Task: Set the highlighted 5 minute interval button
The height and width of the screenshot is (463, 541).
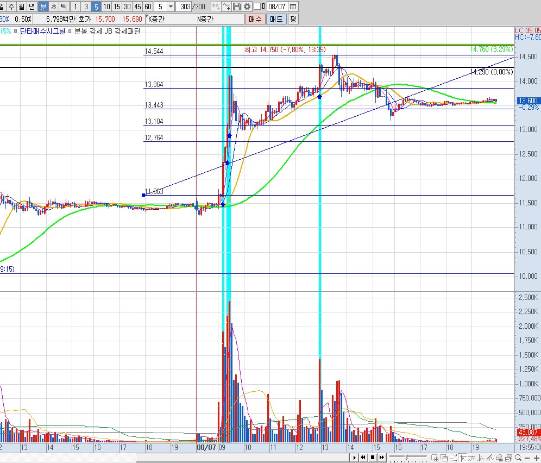Action: click(x=96, y=6)
